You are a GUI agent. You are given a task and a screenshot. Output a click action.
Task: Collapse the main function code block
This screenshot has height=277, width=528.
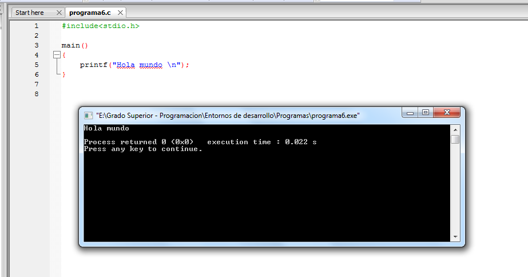[x=56, y=55]
